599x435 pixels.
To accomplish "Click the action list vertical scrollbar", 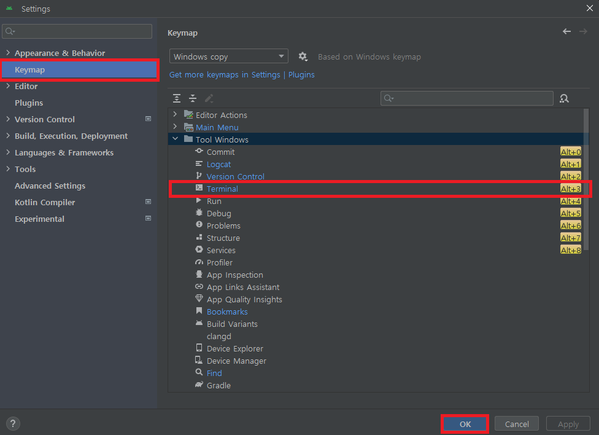I will [x=586, y=179].
